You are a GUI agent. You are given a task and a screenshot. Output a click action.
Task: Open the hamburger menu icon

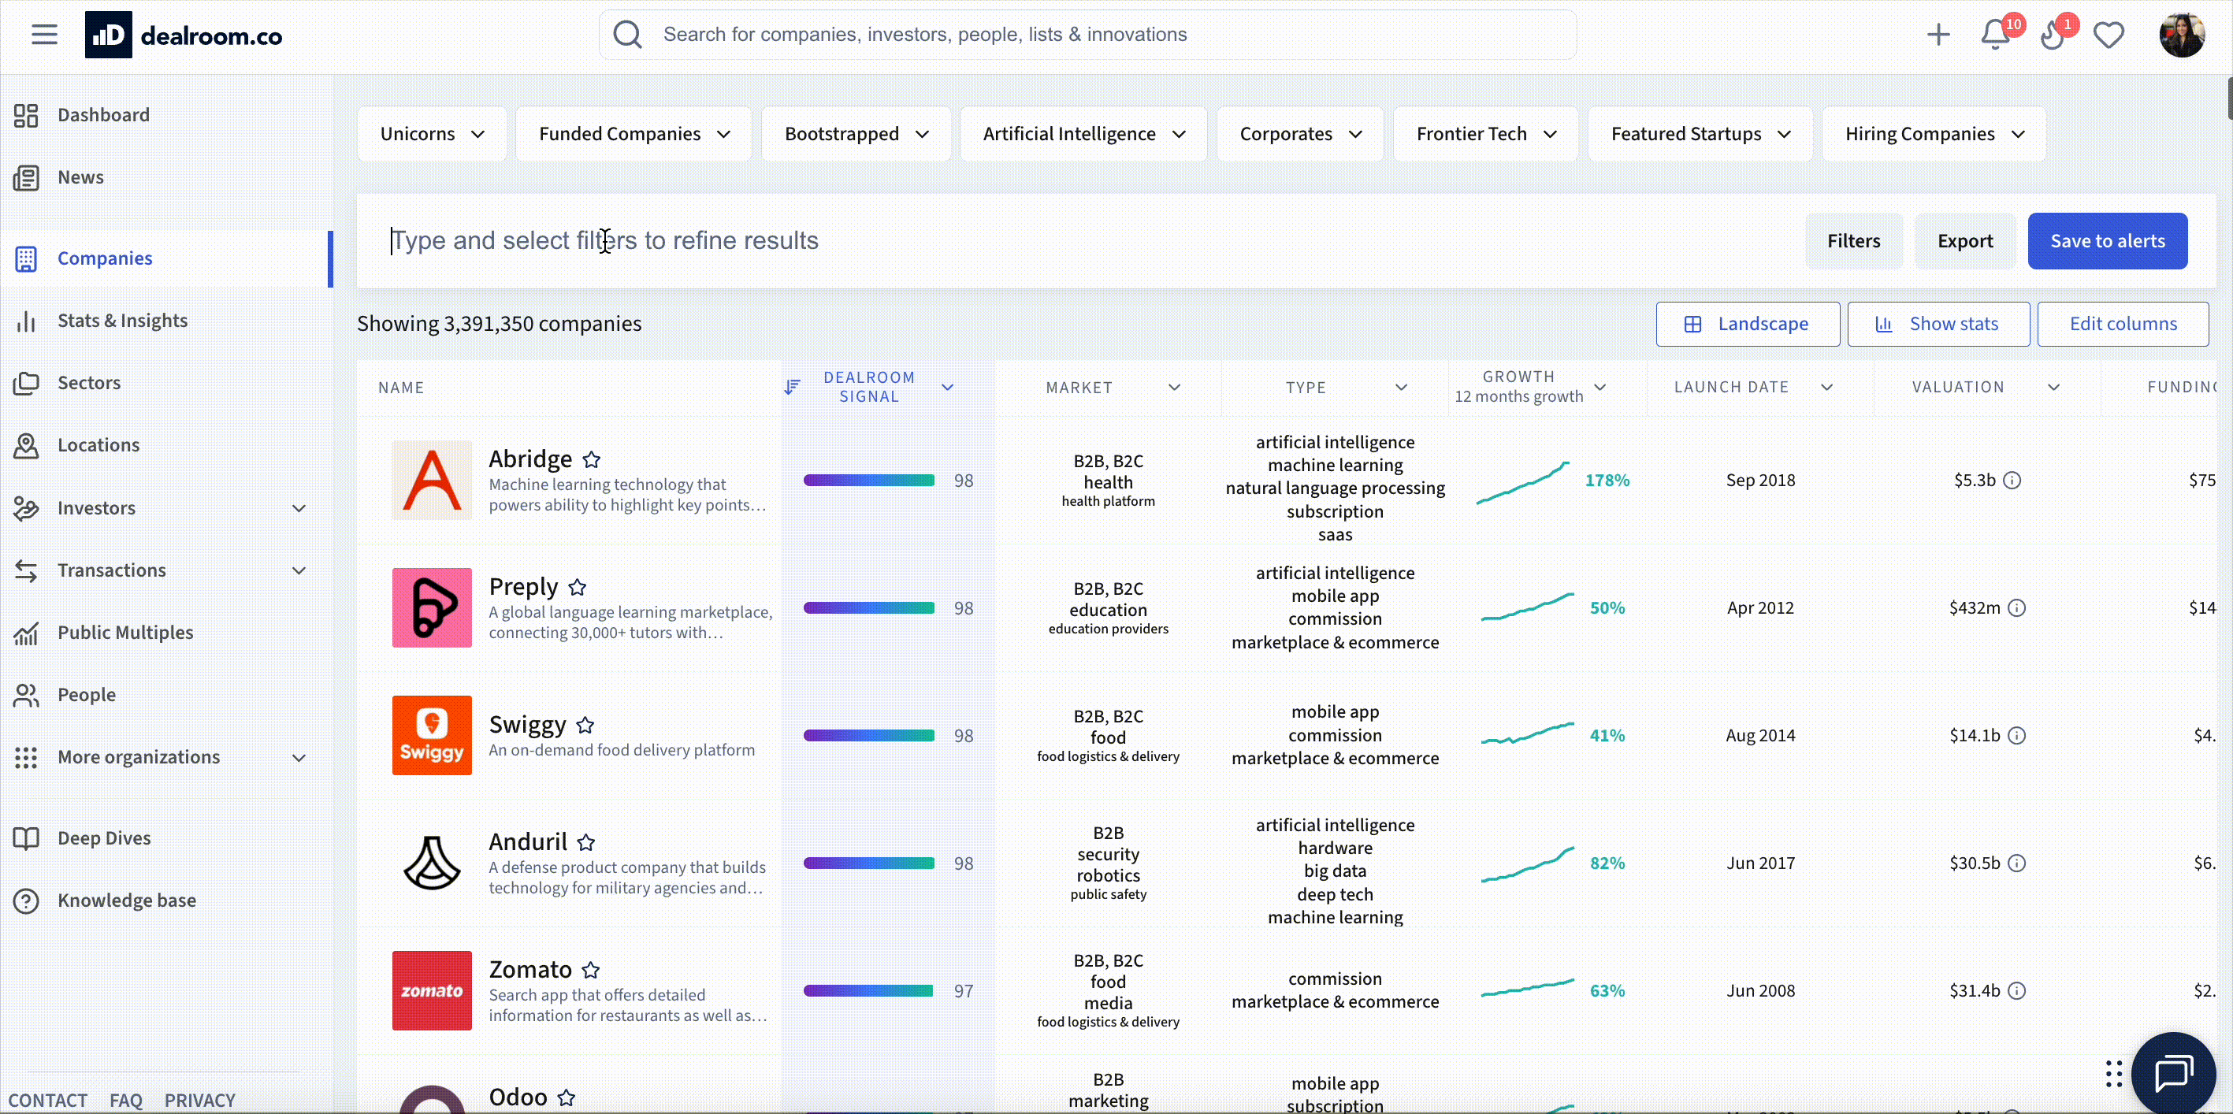click(x=44, y=35)
